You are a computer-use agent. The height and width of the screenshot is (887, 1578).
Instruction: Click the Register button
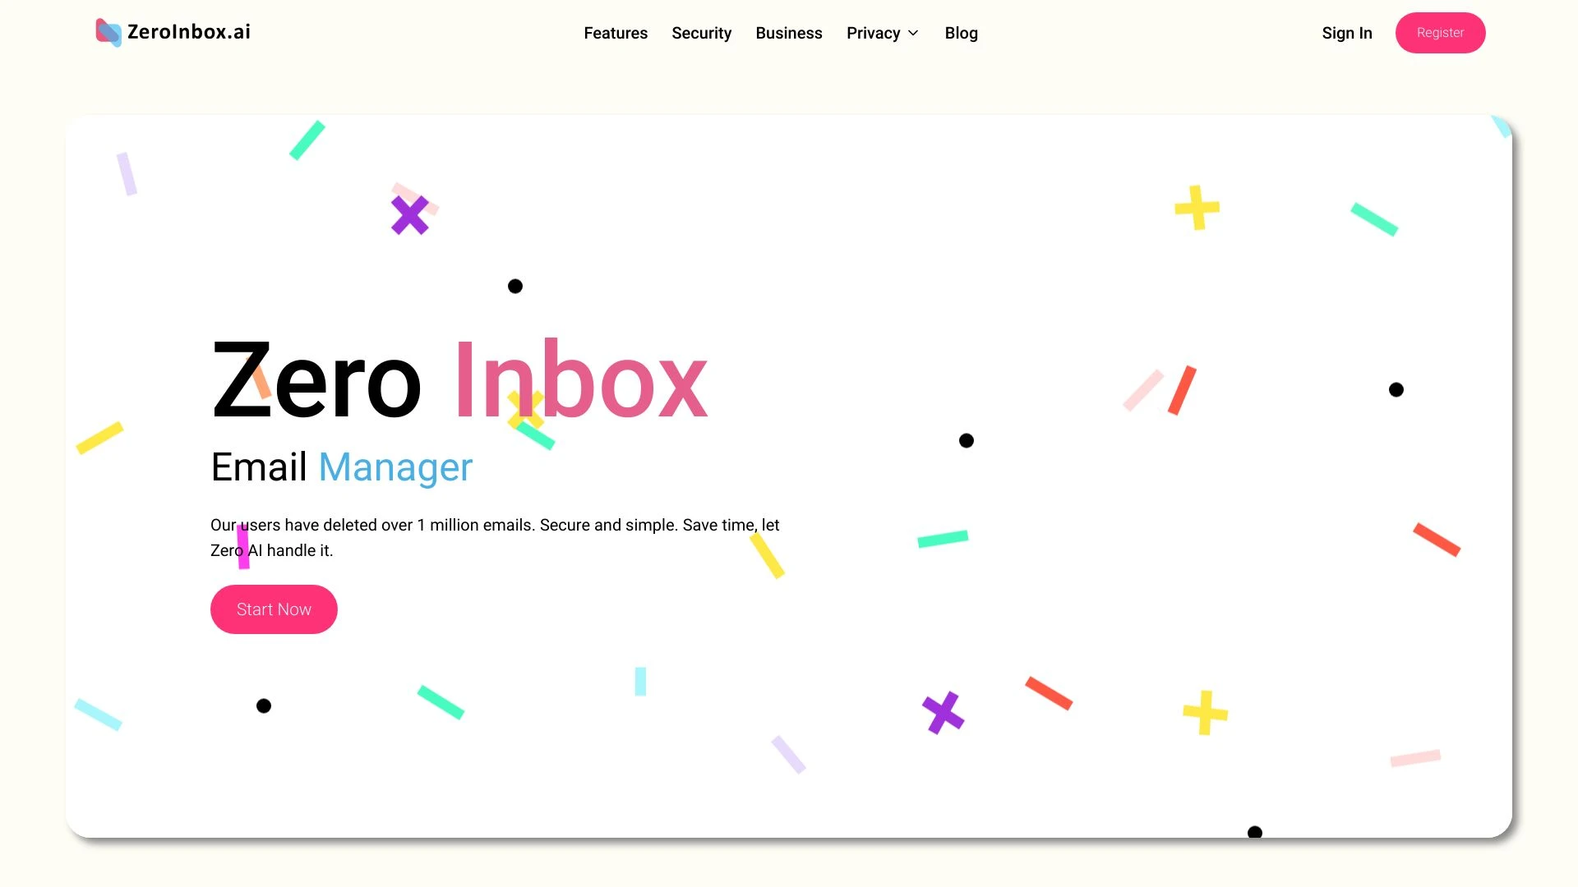1441,33
